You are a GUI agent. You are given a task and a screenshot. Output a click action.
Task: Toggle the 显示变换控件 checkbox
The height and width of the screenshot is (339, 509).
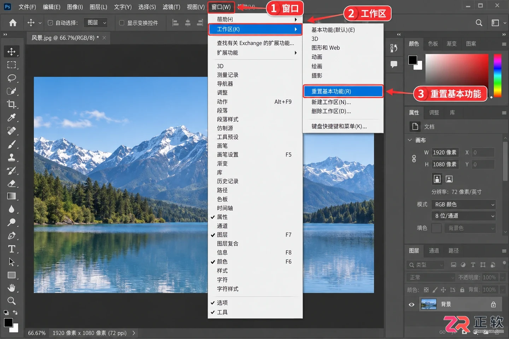tap(122, 23)
